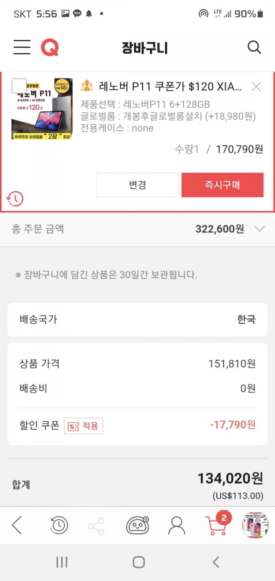Go back using the app's left arrow
Screen dimensions: 275x581
[x=17, y=526]
